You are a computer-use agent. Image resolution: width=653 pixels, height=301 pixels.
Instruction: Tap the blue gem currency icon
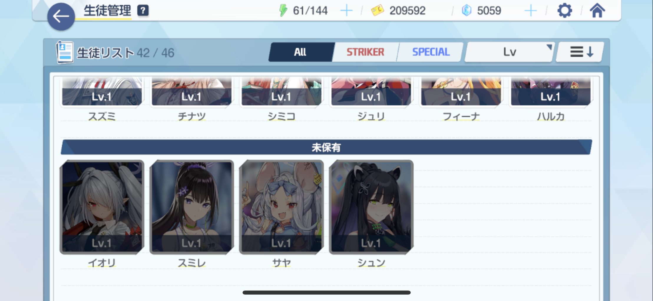click(467, 11)
